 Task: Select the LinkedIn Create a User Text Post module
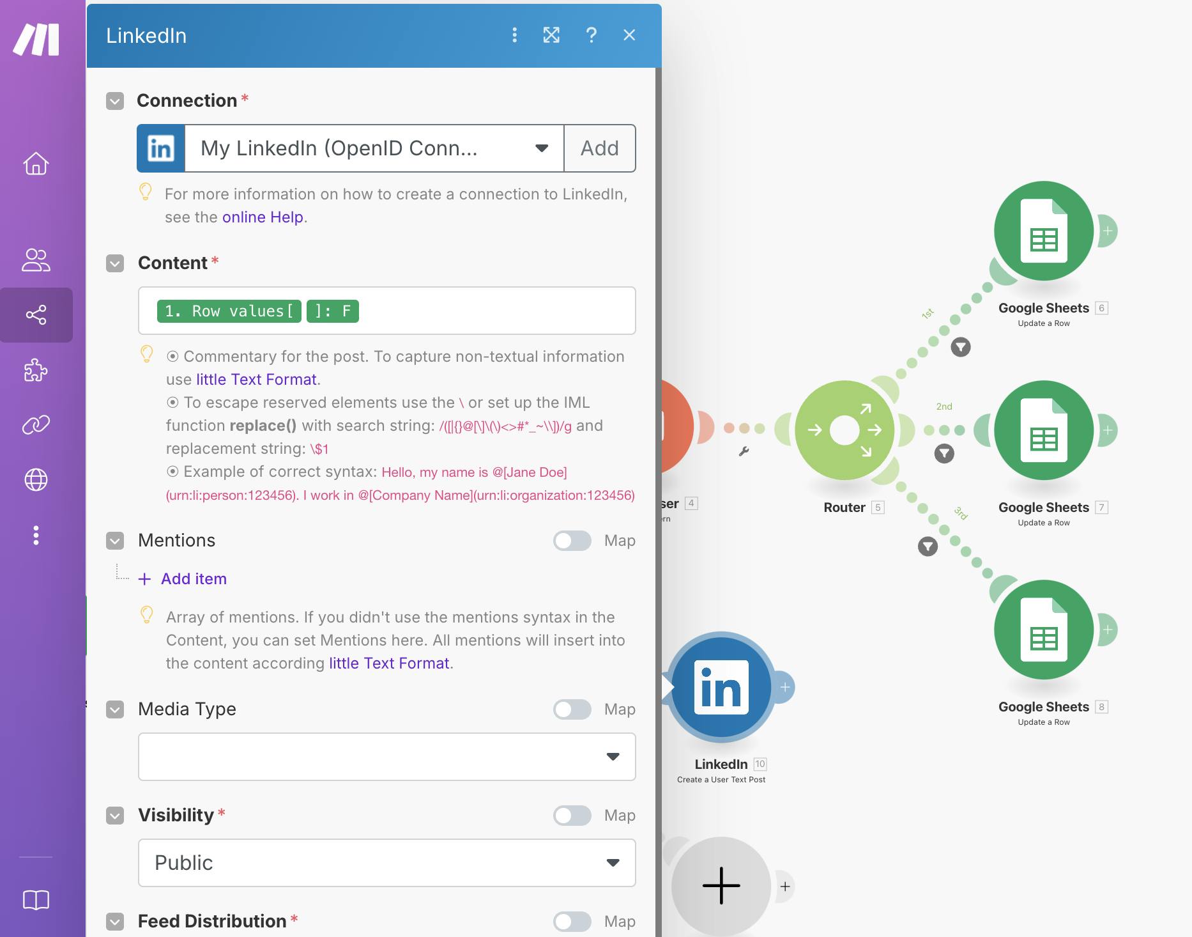click(x=721, y=687)
